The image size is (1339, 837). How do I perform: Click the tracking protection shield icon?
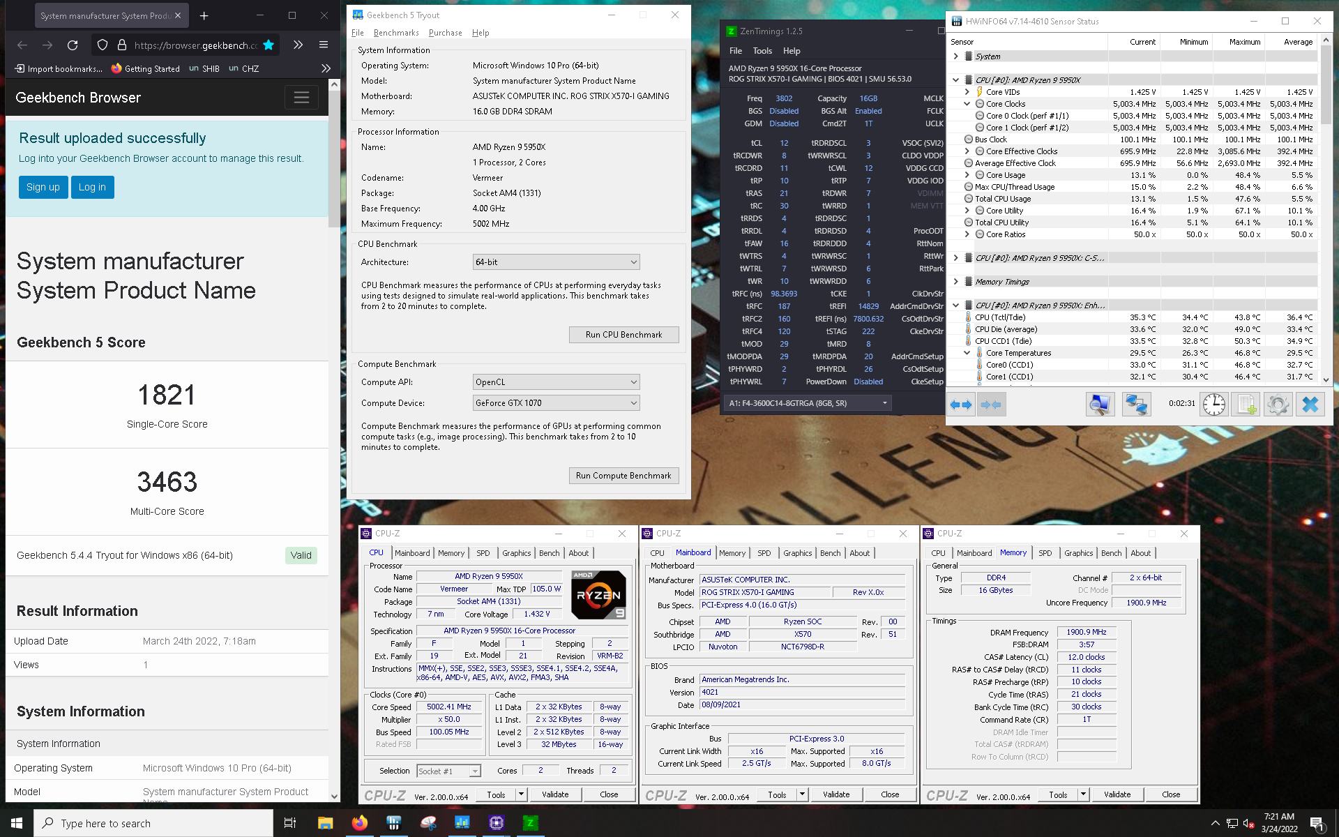[x=103, y=45]
